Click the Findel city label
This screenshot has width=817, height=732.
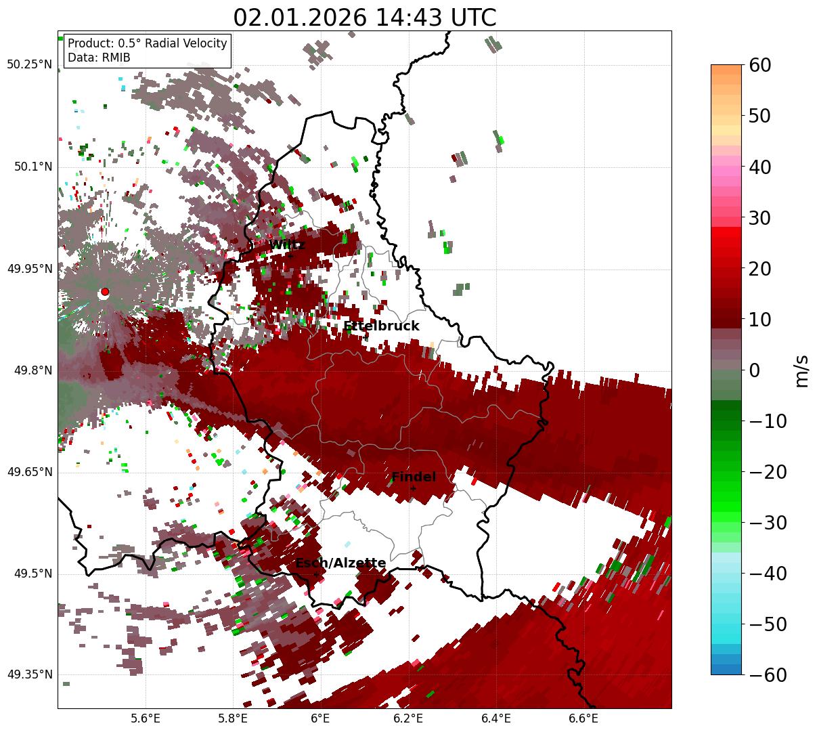pos(414,477)
